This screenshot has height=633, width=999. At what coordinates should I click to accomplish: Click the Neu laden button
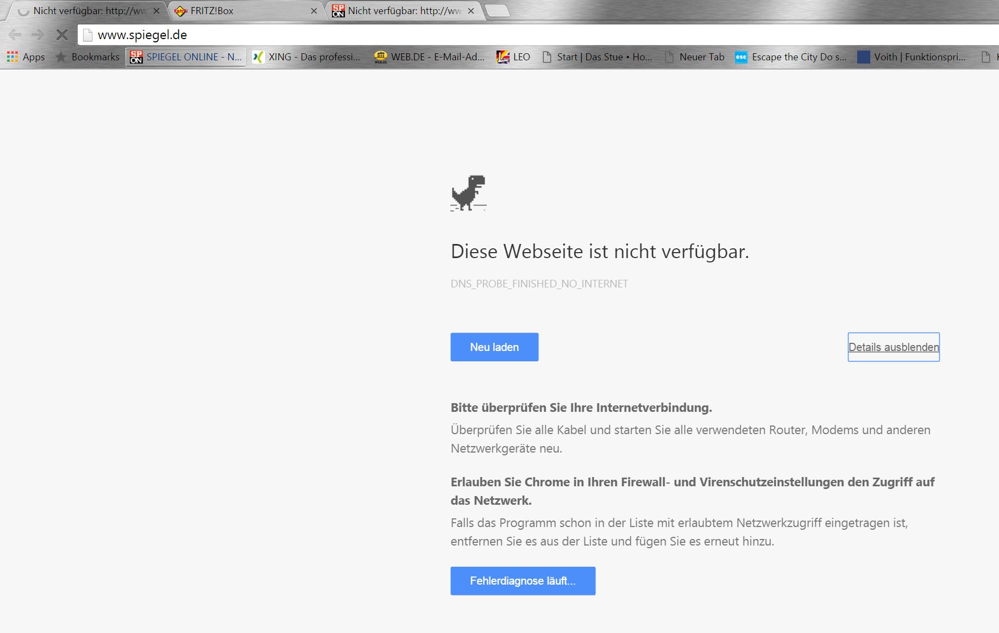494,347
